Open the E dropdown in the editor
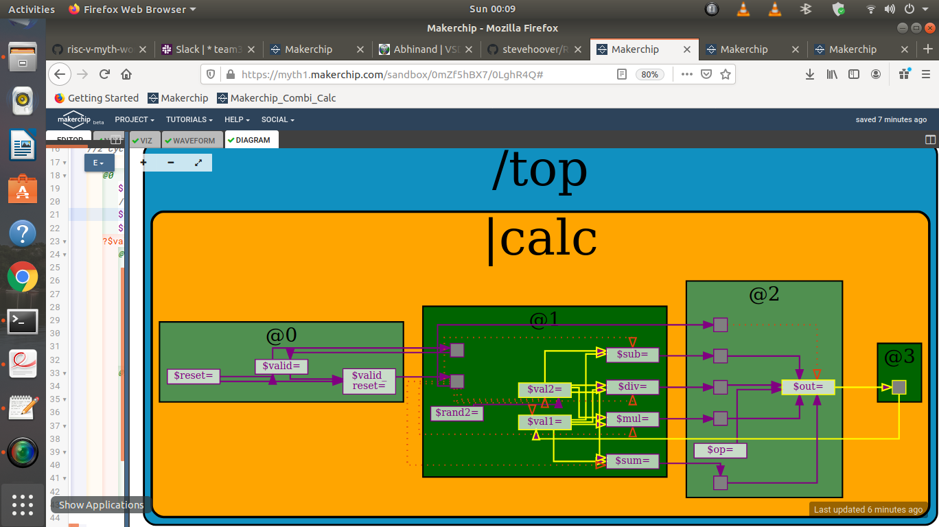This screenshot has height=527, width=939. 99,163
